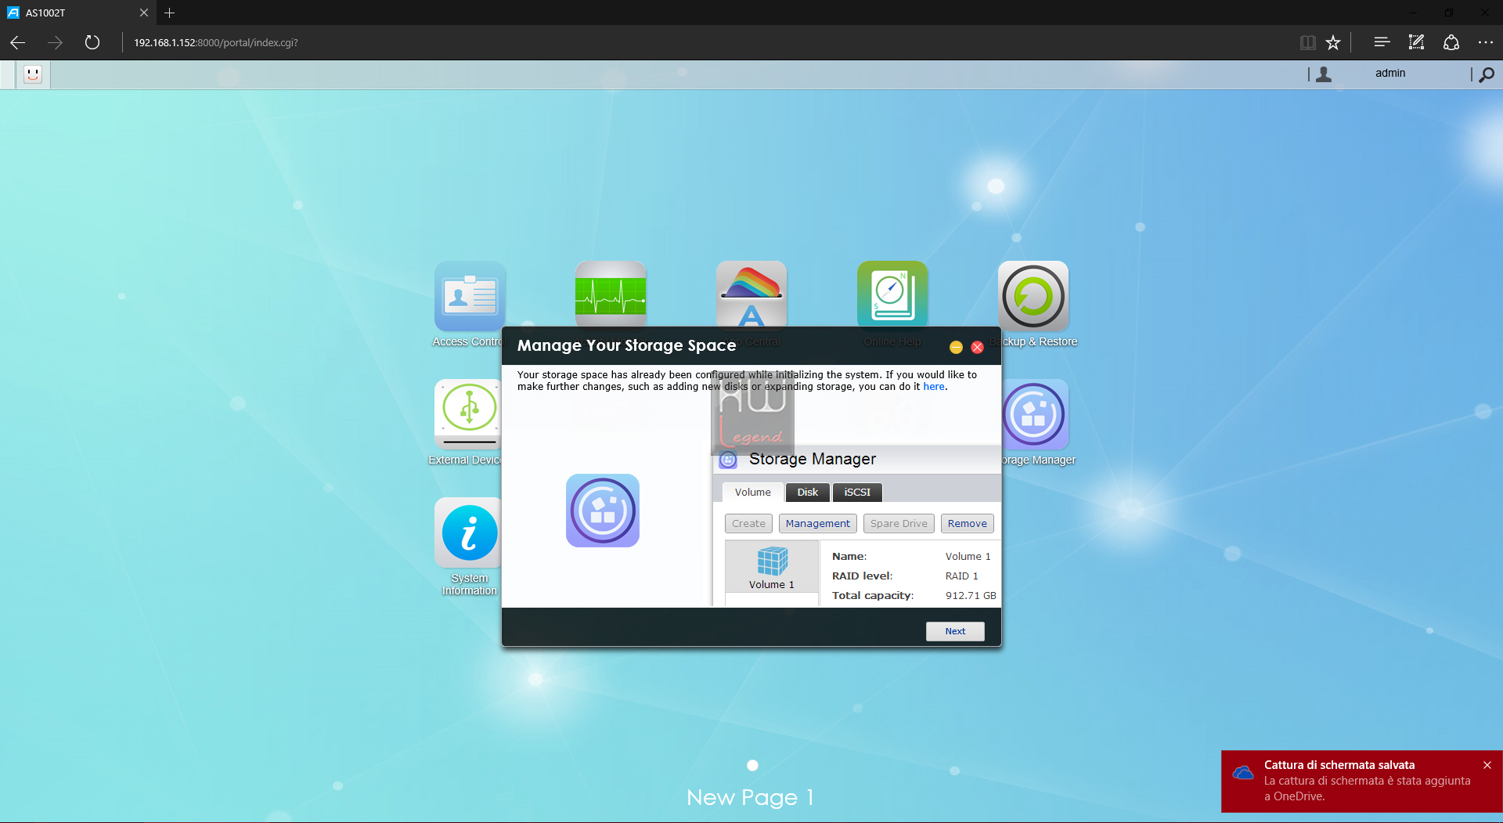Open the Backup & Restore icon
The image size is (1503, 823).
[1033, 296]
